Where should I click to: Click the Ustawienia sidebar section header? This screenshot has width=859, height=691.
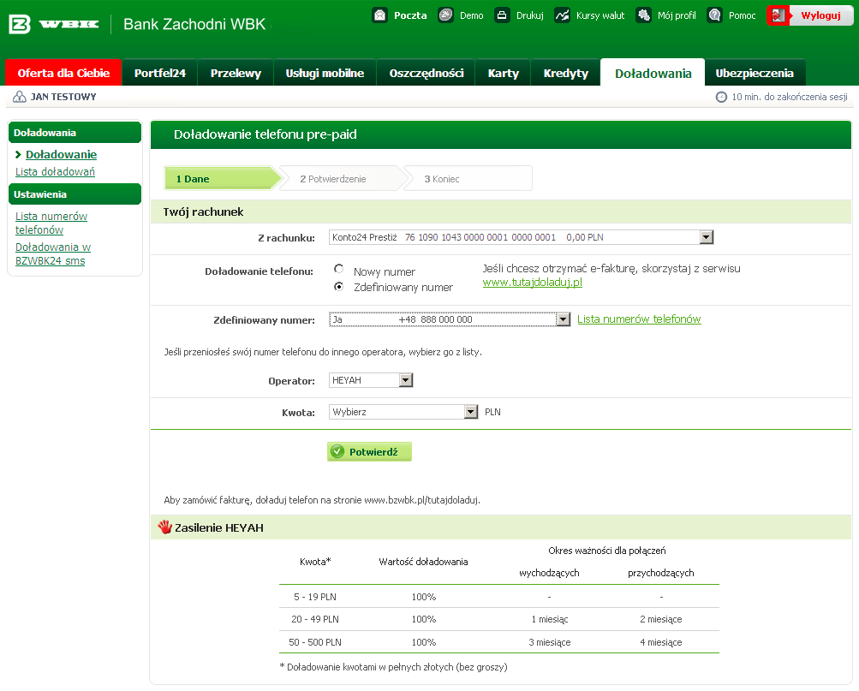75,194
